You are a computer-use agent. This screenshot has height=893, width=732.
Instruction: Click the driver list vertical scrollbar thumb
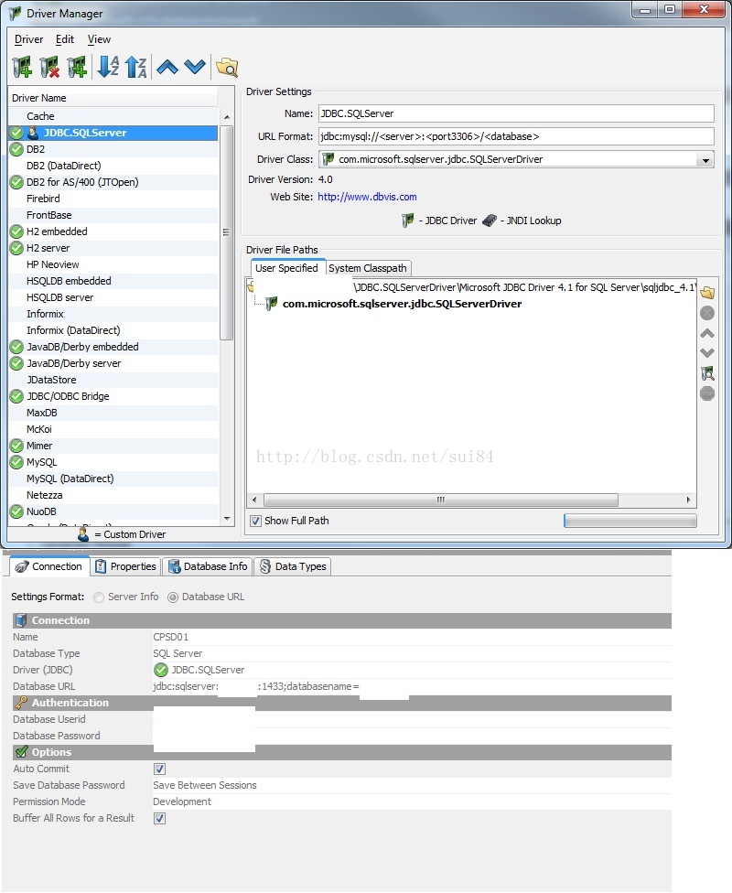[x=227, y=232]
